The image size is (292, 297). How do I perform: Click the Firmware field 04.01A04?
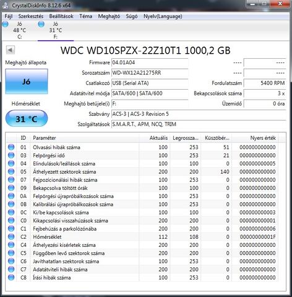(150, 62)
